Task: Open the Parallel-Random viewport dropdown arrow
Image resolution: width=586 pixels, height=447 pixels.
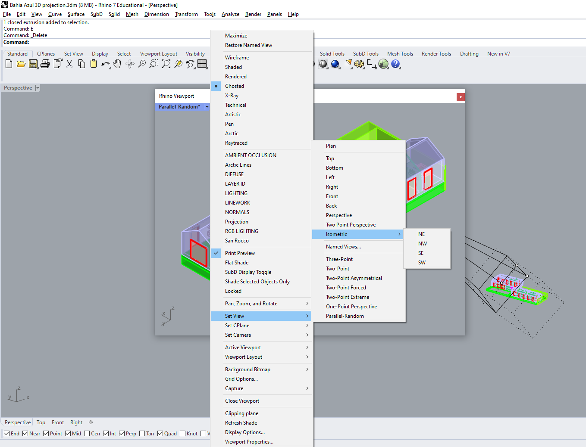Action: 207,107
